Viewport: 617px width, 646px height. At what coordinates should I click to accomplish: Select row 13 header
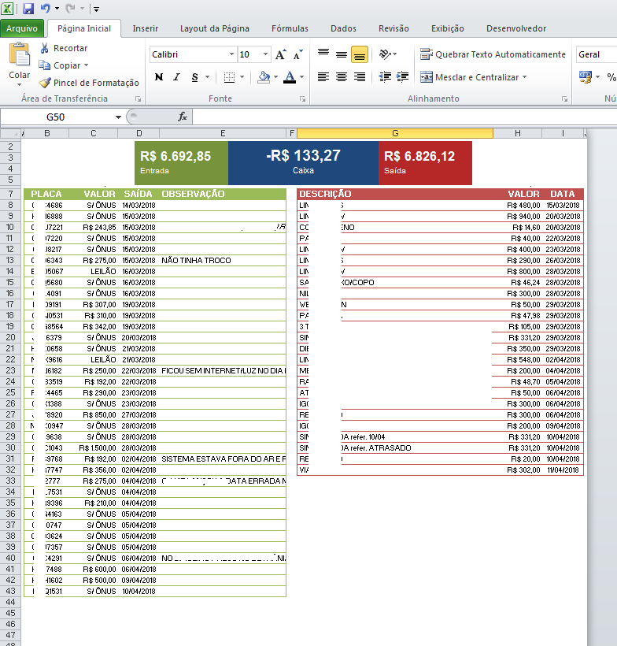tap(10, 261)
